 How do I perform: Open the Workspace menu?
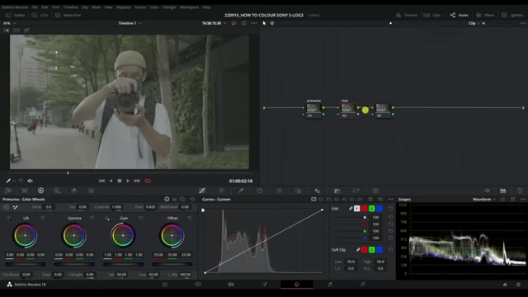click(189, 7)
